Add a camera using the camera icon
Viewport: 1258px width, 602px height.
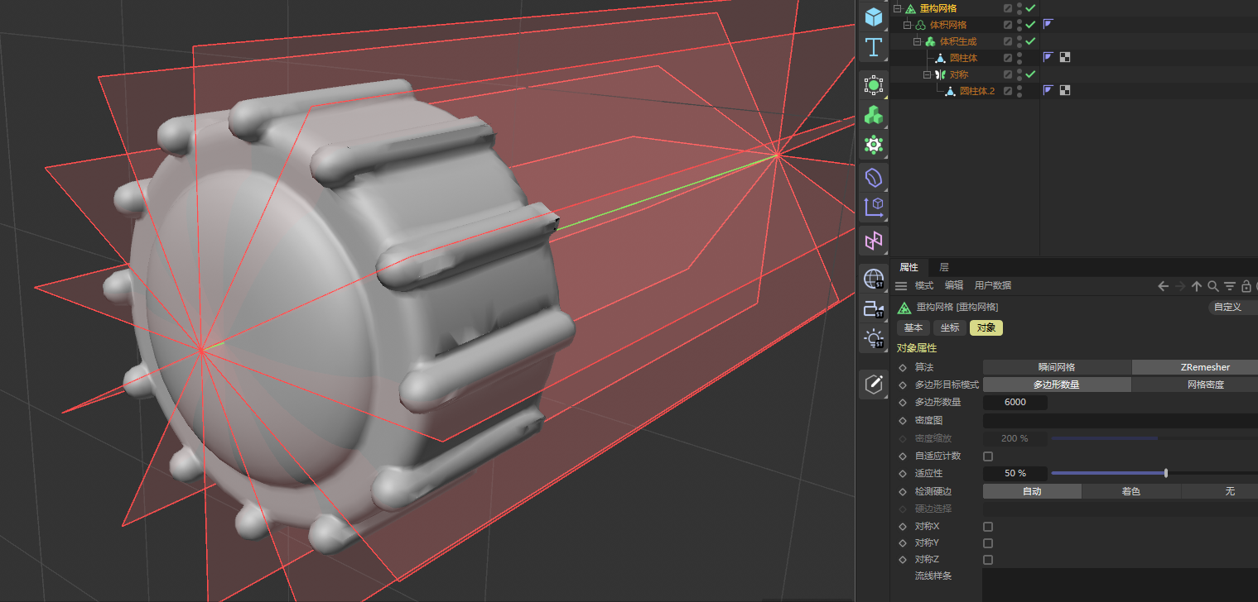click(x=873, y=309)
